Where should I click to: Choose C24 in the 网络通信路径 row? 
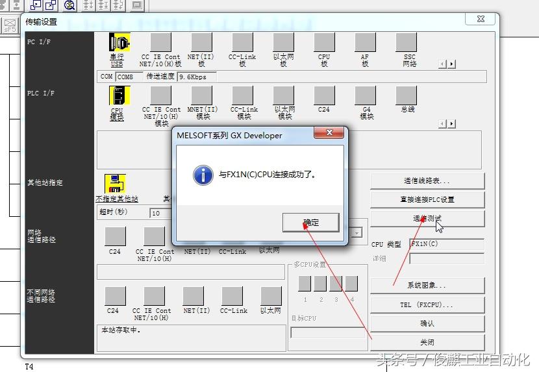(x=115, y=236)
